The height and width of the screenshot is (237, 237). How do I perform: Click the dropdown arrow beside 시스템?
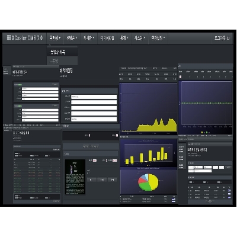pyautogui.click(x=145, y=37)
